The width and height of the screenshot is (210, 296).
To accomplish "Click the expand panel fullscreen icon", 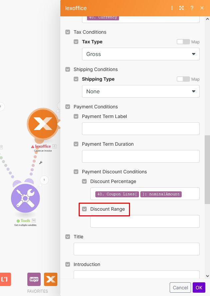I will coord(181,8).
